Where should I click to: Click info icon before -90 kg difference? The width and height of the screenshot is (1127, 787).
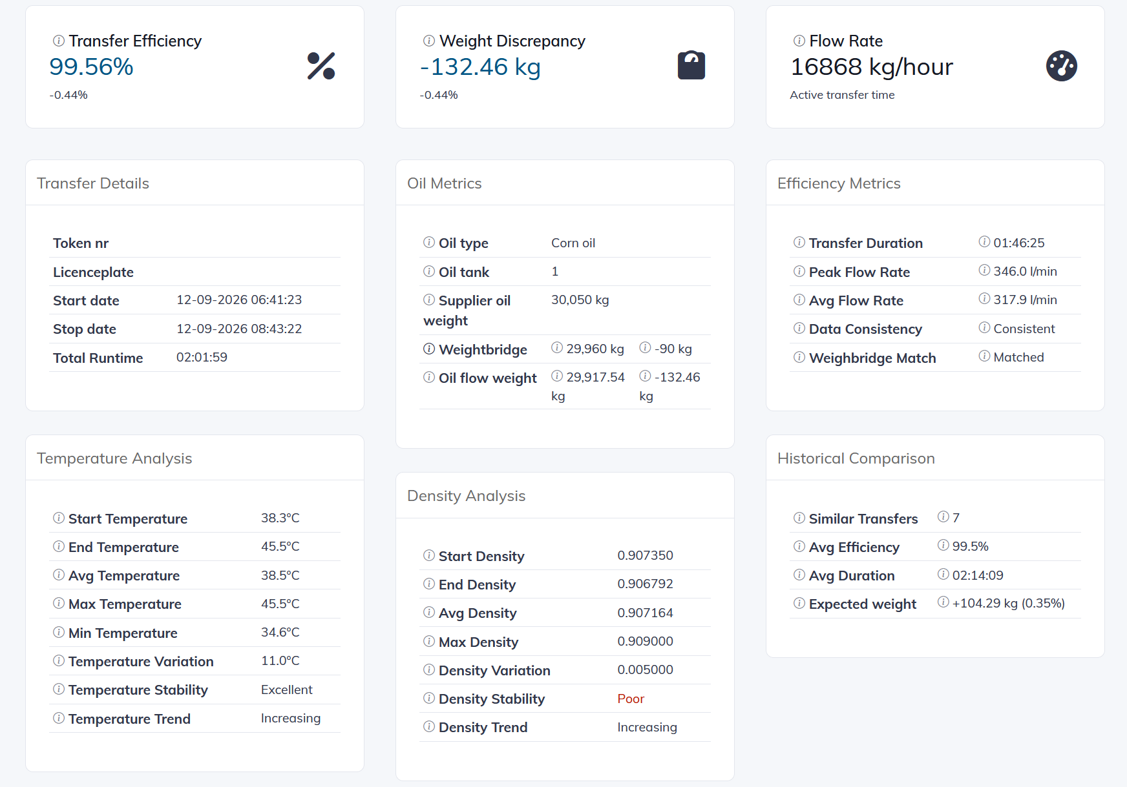tap(645, 347)
